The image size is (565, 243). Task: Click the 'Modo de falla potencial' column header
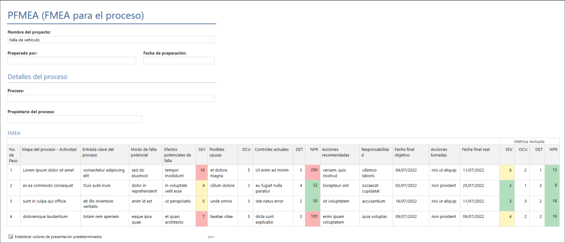click(x=145, y=152)
